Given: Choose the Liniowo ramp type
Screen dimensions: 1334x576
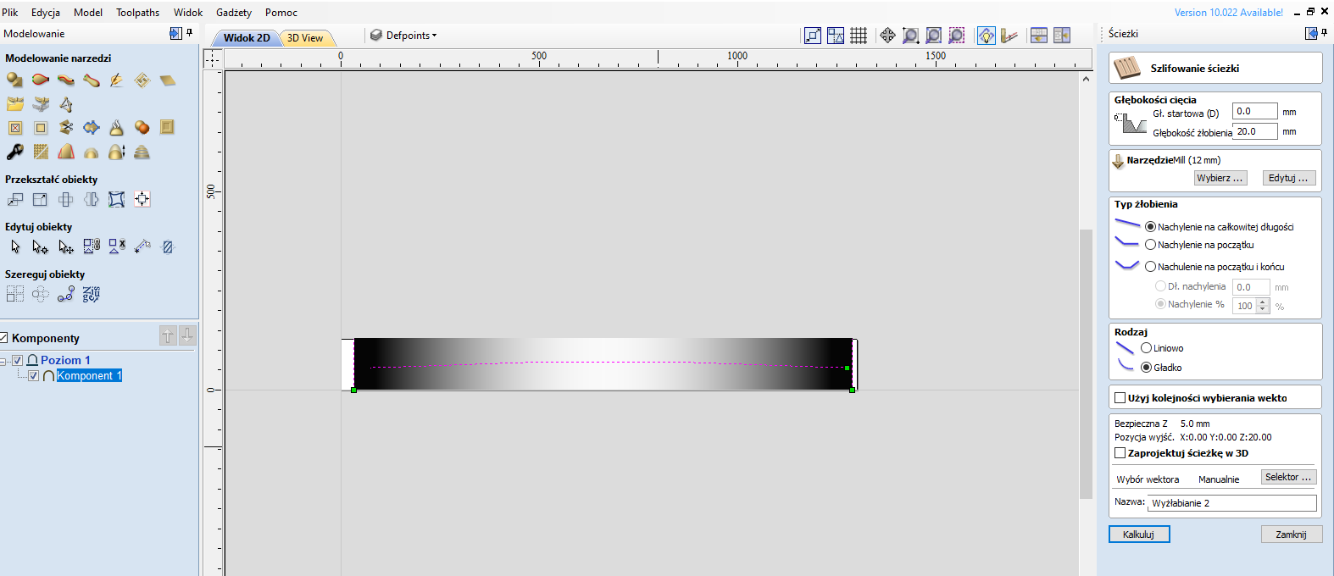Looking at the screenshot, I should tap(1146, 348).
